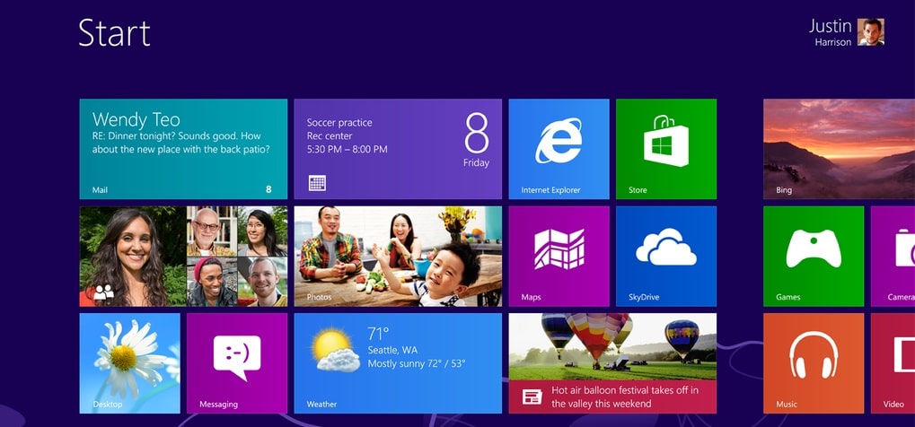Click the 'Rec center' location text

(330, 136)
